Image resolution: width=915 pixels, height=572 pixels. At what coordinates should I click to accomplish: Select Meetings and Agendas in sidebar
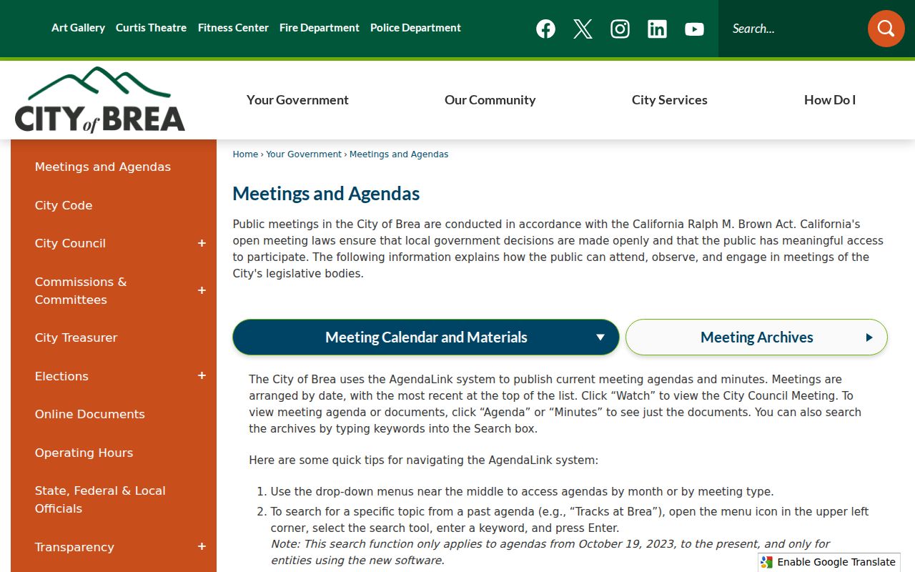[103, 167]
